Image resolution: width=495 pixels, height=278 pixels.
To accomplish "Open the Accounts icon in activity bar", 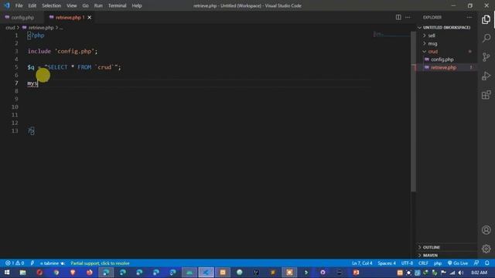I will pyautogui.click(x=486, y=230).
